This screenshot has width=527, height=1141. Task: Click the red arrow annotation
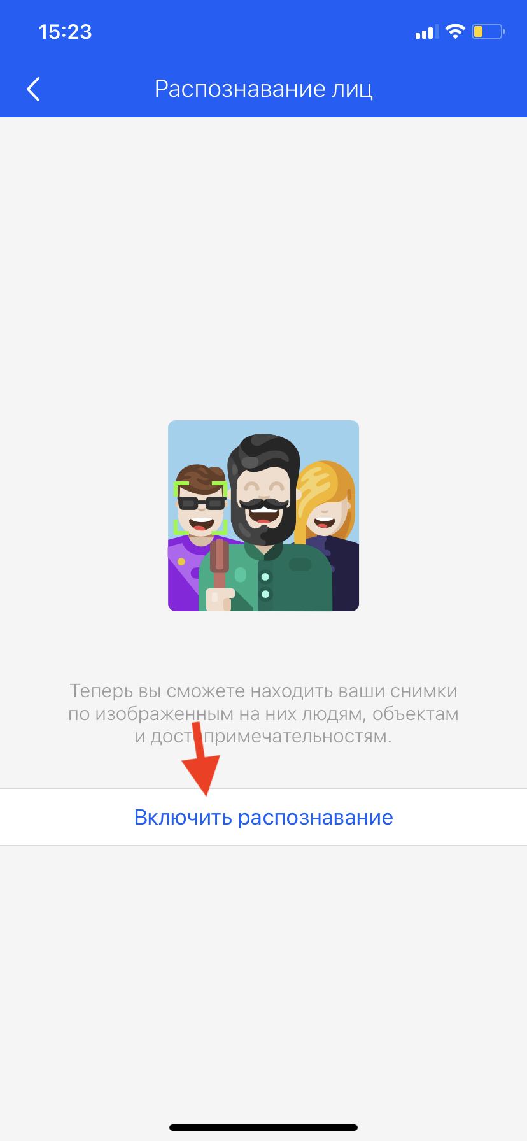tap(202, 759)
